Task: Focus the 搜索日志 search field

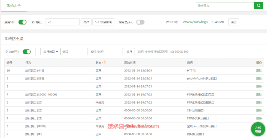Action: pos(225,6)
